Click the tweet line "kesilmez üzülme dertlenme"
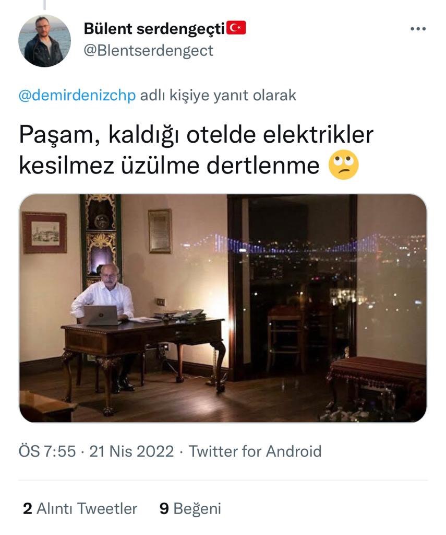The image size is (446, 535). coord(169,166)
